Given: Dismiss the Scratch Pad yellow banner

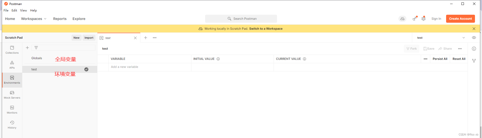Looking at the screenshot, I should (474, 29).
